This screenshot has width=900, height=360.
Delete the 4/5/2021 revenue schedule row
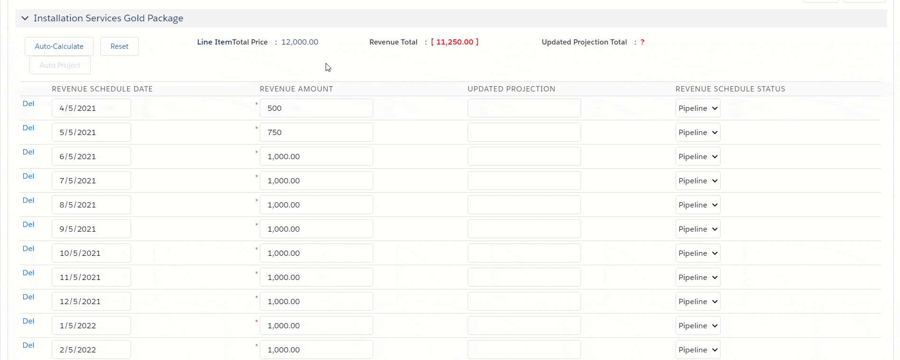coord(28,104)
